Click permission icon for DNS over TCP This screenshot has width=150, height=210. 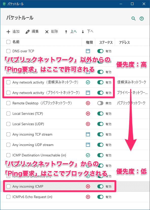[88, 51]
